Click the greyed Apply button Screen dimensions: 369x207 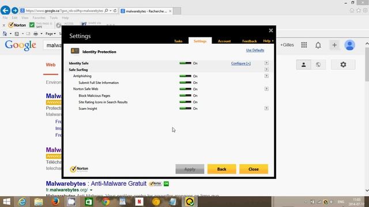(190, 169)
